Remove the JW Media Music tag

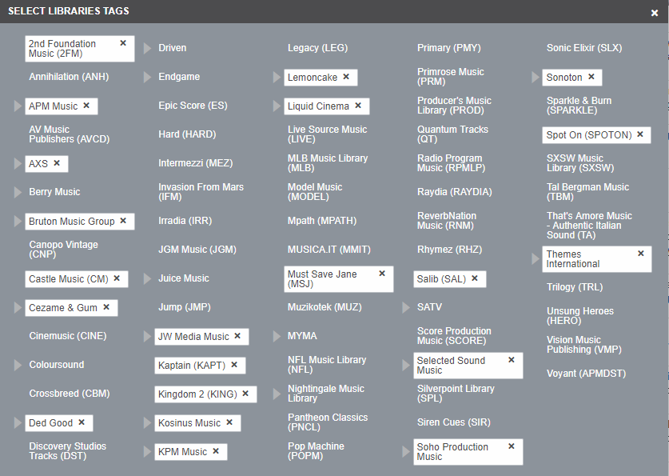coord(237,336)
